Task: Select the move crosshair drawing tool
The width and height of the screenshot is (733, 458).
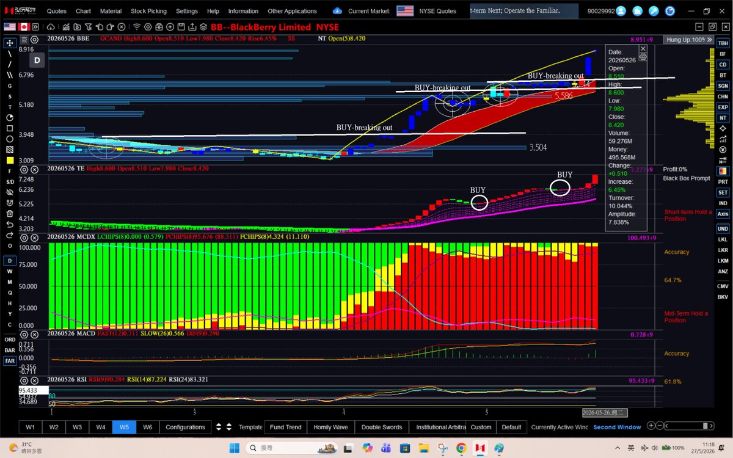Action: coord(10,43)
